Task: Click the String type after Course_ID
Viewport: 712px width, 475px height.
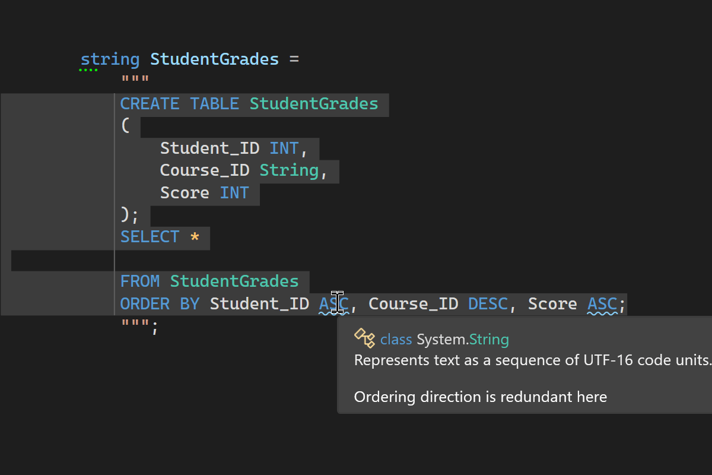Action: coord(289,170)
